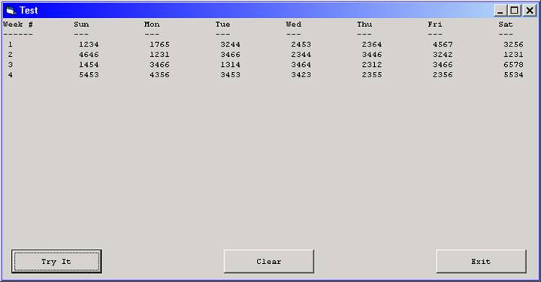The image size is (541, 282).
Task: Click the value 2344 under Wed
Action: [301, 55]
